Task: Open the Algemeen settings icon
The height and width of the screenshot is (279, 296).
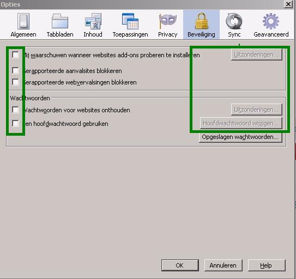Action: pos(23,21)
